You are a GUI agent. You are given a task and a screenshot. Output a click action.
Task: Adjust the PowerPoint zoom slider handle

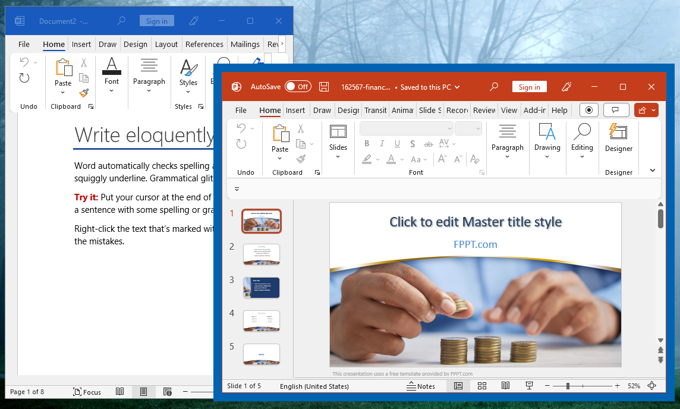[x=568, y=386]
